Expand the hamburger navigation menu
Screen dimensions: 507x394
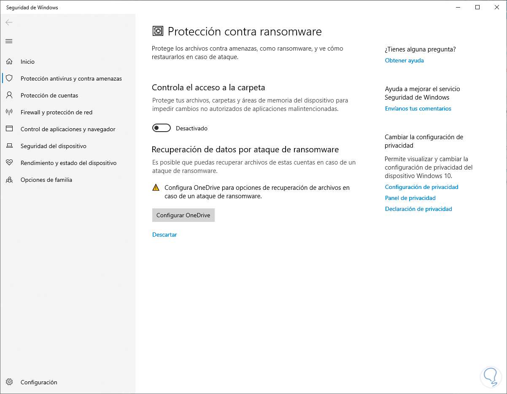tap(9, 41)
